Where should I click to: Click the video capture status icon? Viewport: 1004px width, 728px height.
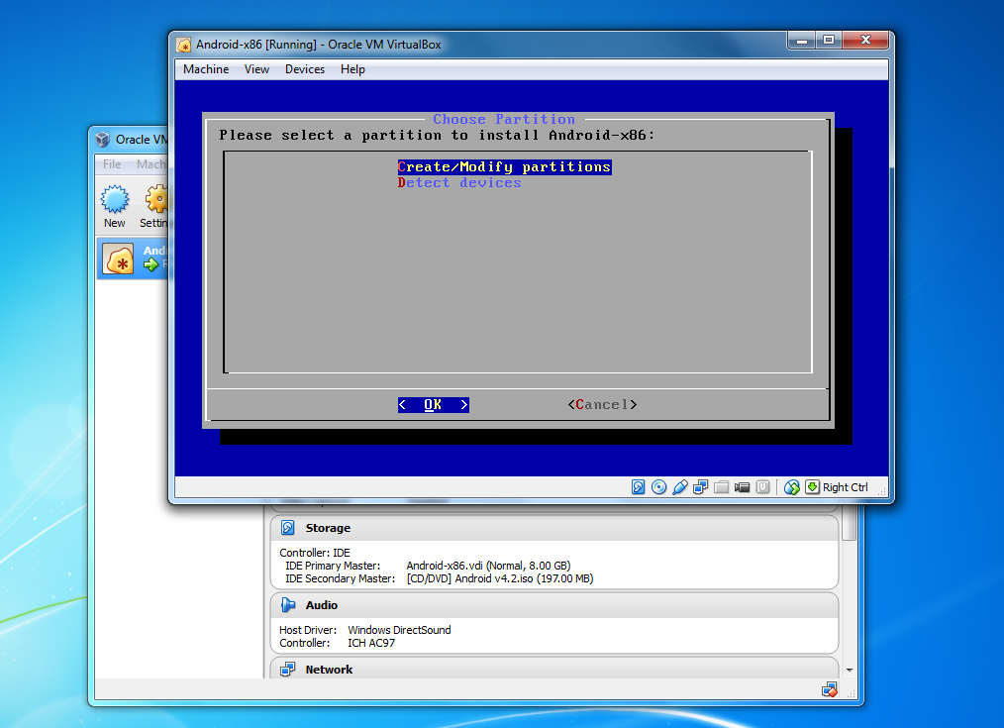pos(743,487)
